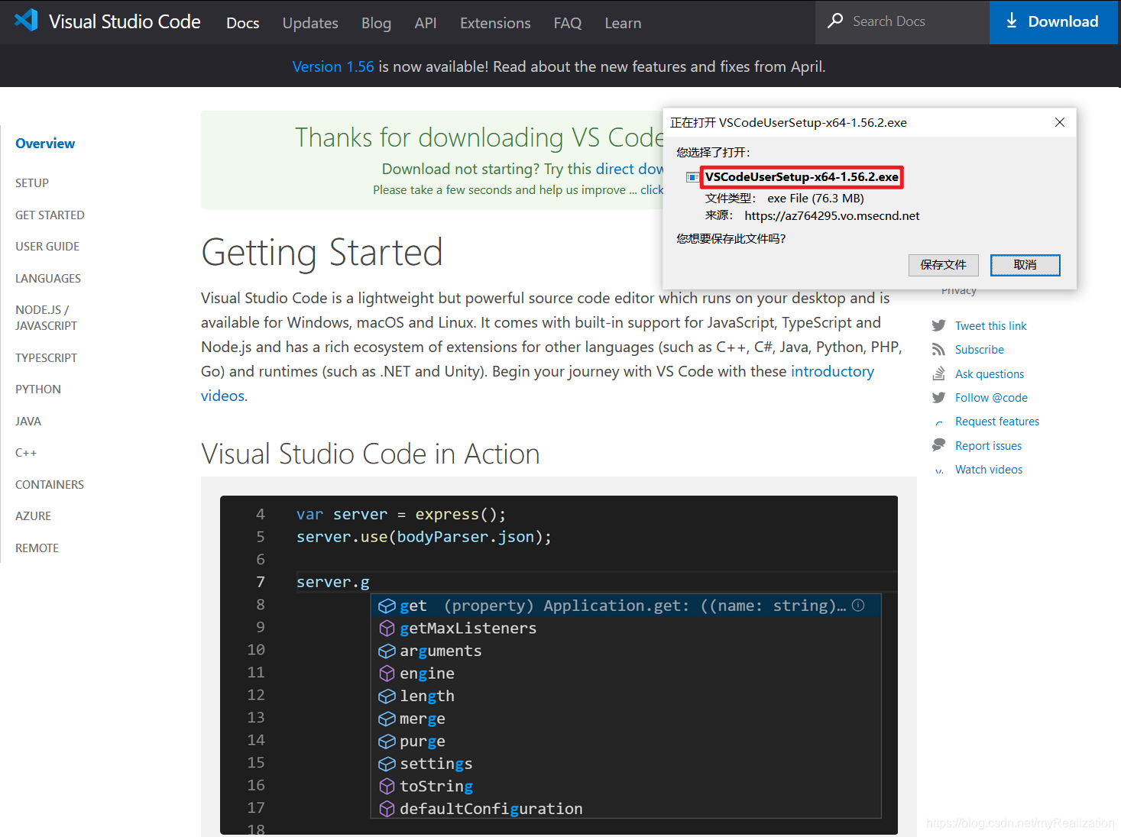Image resolution: width=1121 pixels, height=837 pixels.
Task: Click the download arrow icon in header
Action: pyautogui.click(x=1012, y=21)
